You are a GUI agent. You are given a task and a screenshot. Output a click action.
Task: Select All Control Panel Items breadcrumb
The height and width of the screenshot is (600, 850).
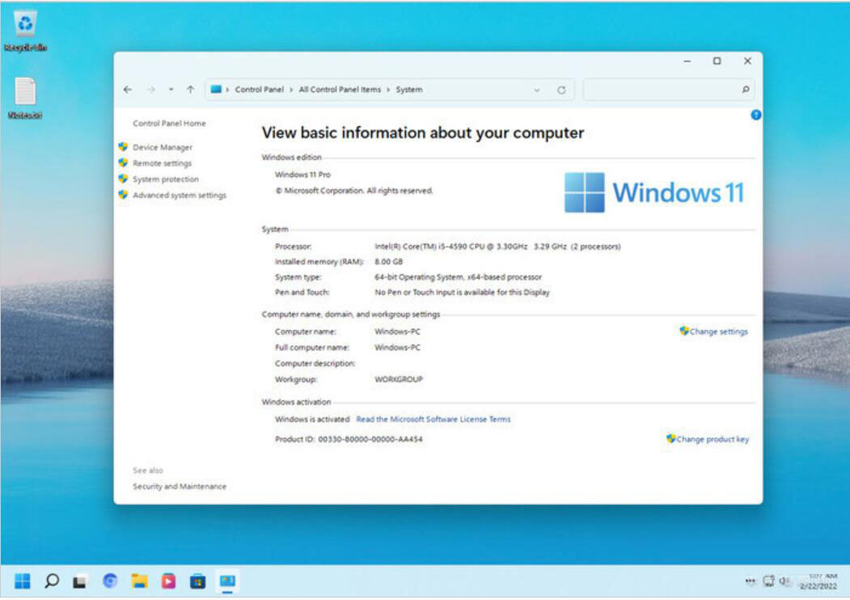pos(340,90)
